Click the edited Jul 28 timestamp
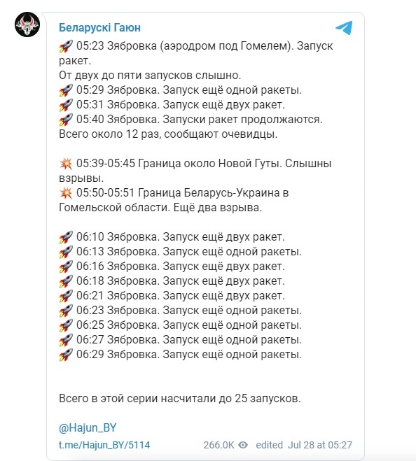The width and height of the screenshot is (416, 461). pyautogui.click(x=304, y=445)
